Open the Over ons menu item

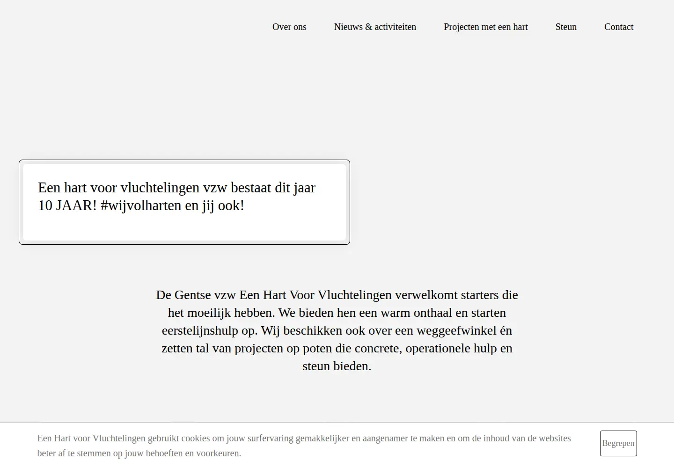(x=289, y=27)
